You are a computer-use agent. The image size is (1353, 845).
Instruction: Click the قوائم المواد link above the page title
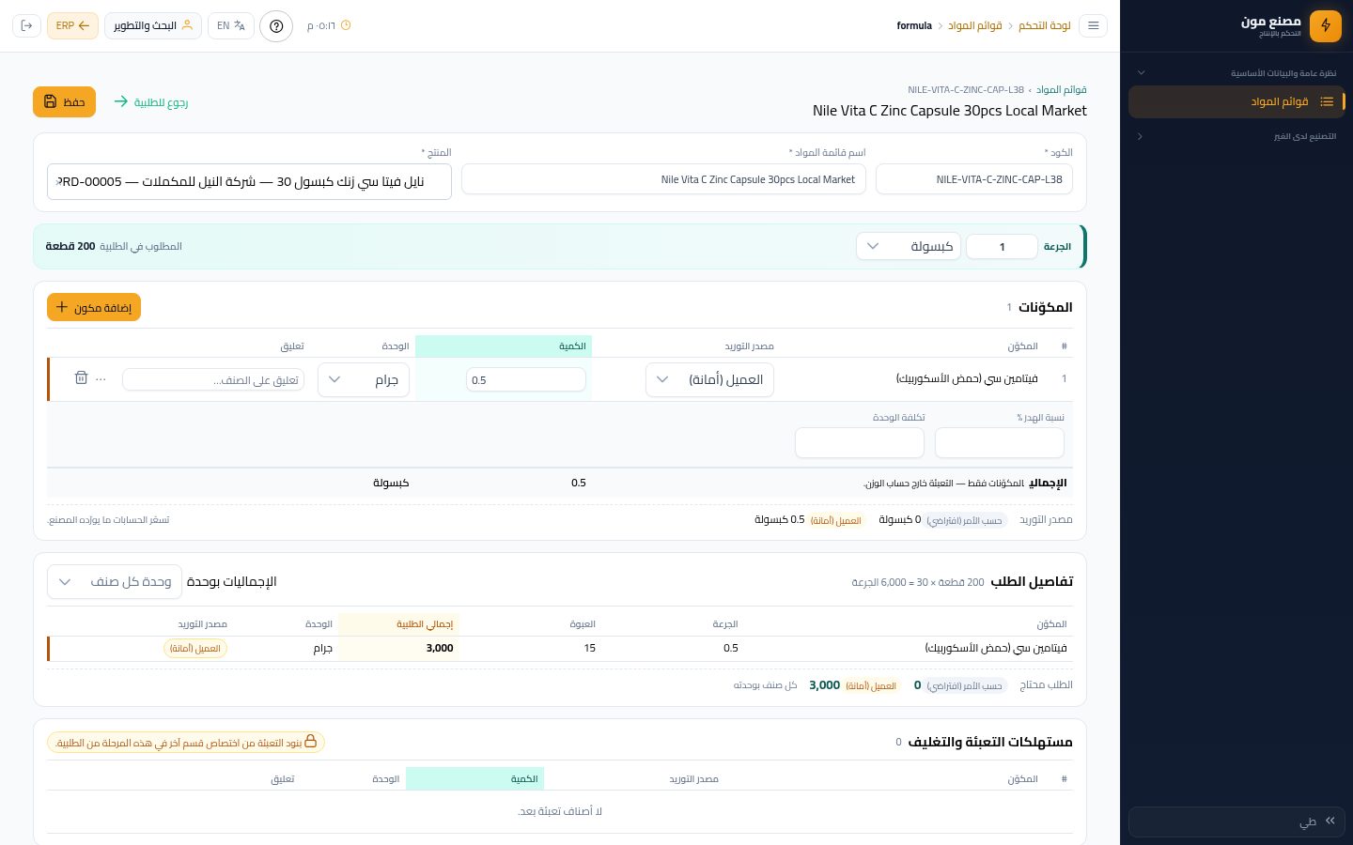[x=1062, y=89]
